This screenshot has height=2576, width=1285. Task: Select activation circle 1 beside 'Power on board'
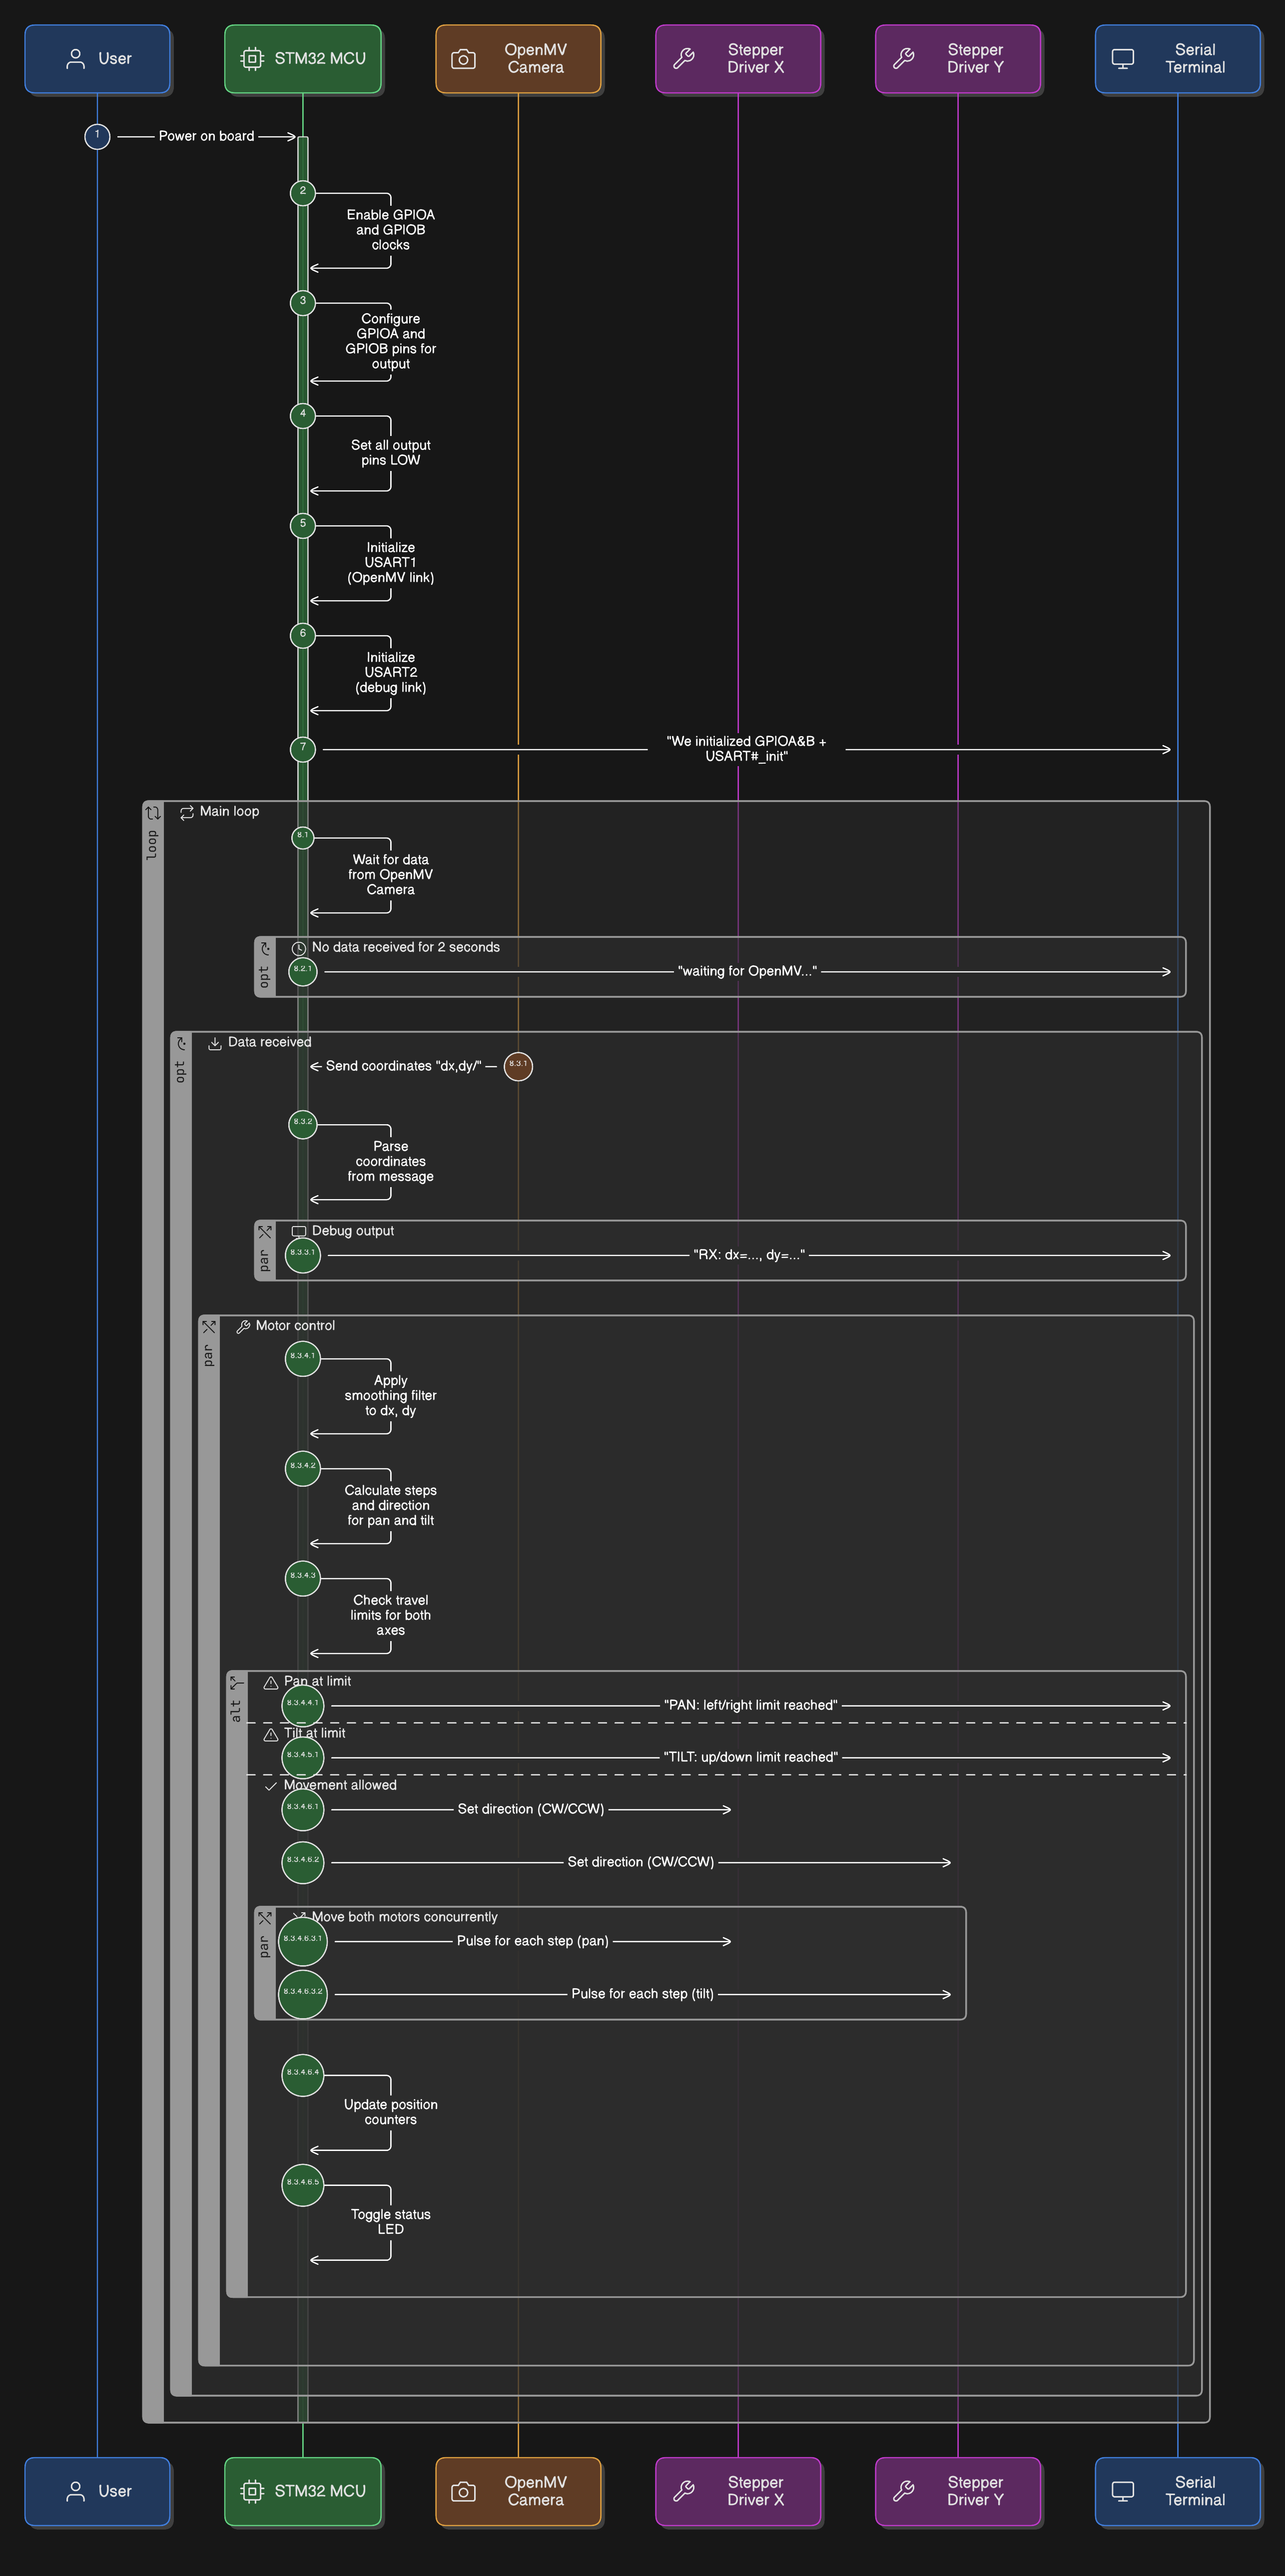point(96,136)
